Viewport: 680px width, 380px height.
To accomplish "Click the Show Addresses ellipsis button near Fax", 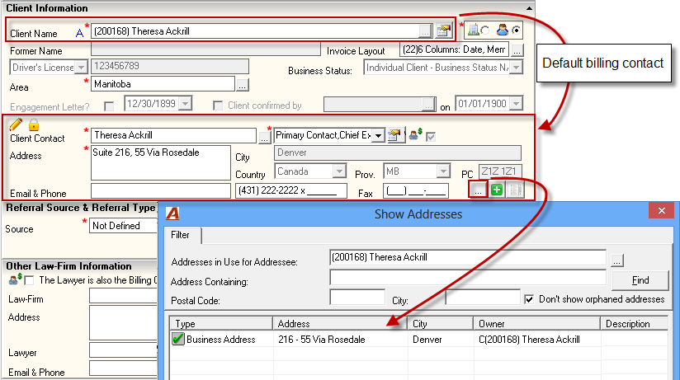I will [x=478, y=190].
